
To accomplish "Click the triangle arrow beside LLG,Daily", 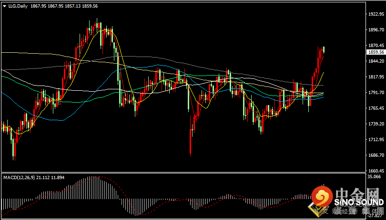I will click(5, 6).
